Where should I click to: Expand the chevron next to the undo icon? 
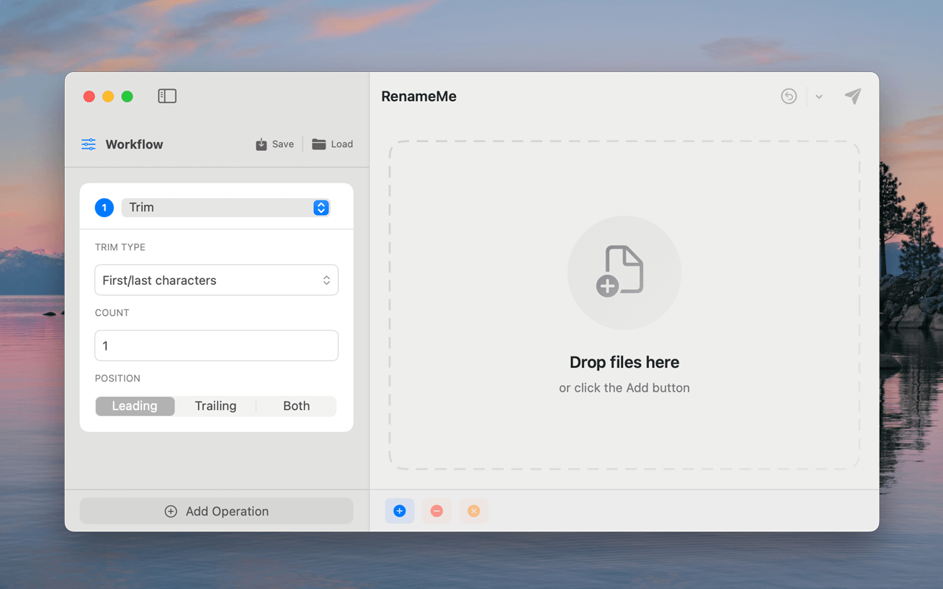(818, 96)
